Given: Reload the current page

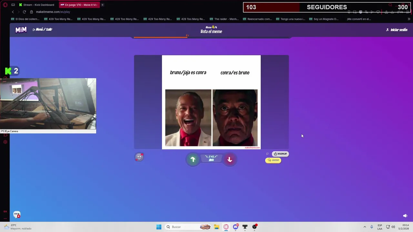Looking at the screenshot, I should point(24,12).
